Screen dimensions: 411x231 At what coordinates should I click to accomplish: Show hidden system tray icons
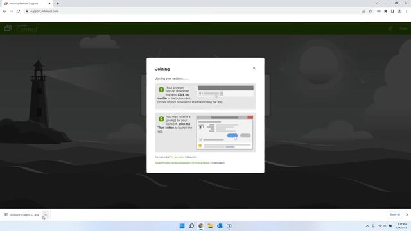coord(367,226)
